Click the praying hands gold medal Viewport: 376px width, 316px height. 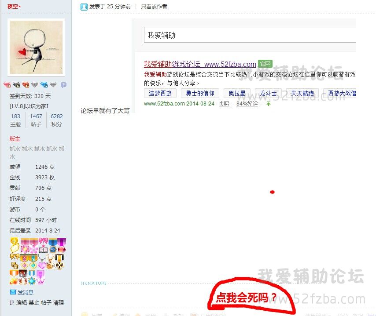pyautogui.click(x=15, y=245)
